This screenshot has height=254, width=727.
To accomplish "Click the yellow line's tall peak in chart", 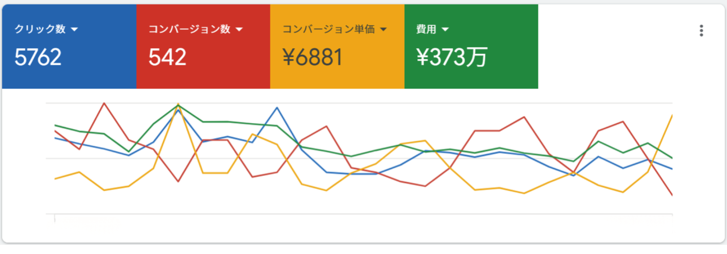I will (x=178, y=104).
